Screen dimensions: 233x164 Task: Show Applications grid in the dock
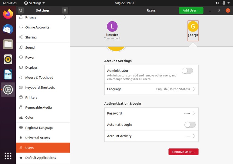[x=8, y=156]
